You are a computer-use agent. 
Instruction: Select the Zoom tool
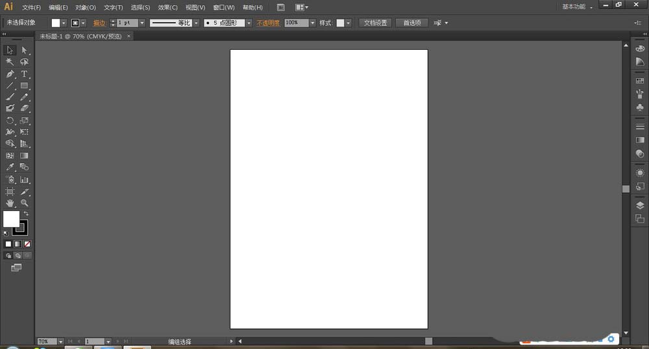click(25, 203)
